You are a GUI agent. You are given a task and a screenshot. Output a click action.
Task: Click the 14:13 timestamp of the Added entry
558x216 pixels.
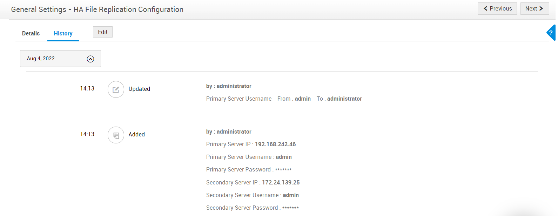pos(87,134)
